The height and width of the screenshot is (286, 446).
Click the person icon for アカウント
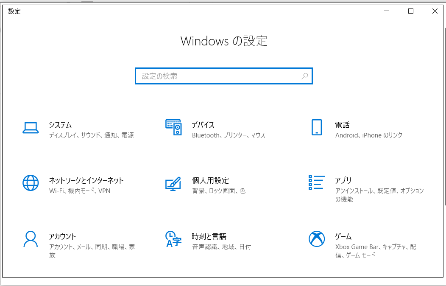click(x=31, y=239)
